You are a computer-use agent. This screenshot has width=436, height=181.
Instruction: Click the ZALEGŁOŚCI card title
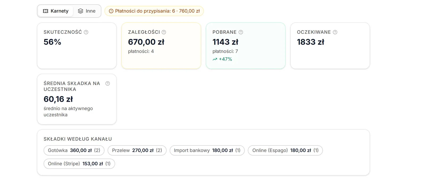pyautogui.click(x=144, y=32)
